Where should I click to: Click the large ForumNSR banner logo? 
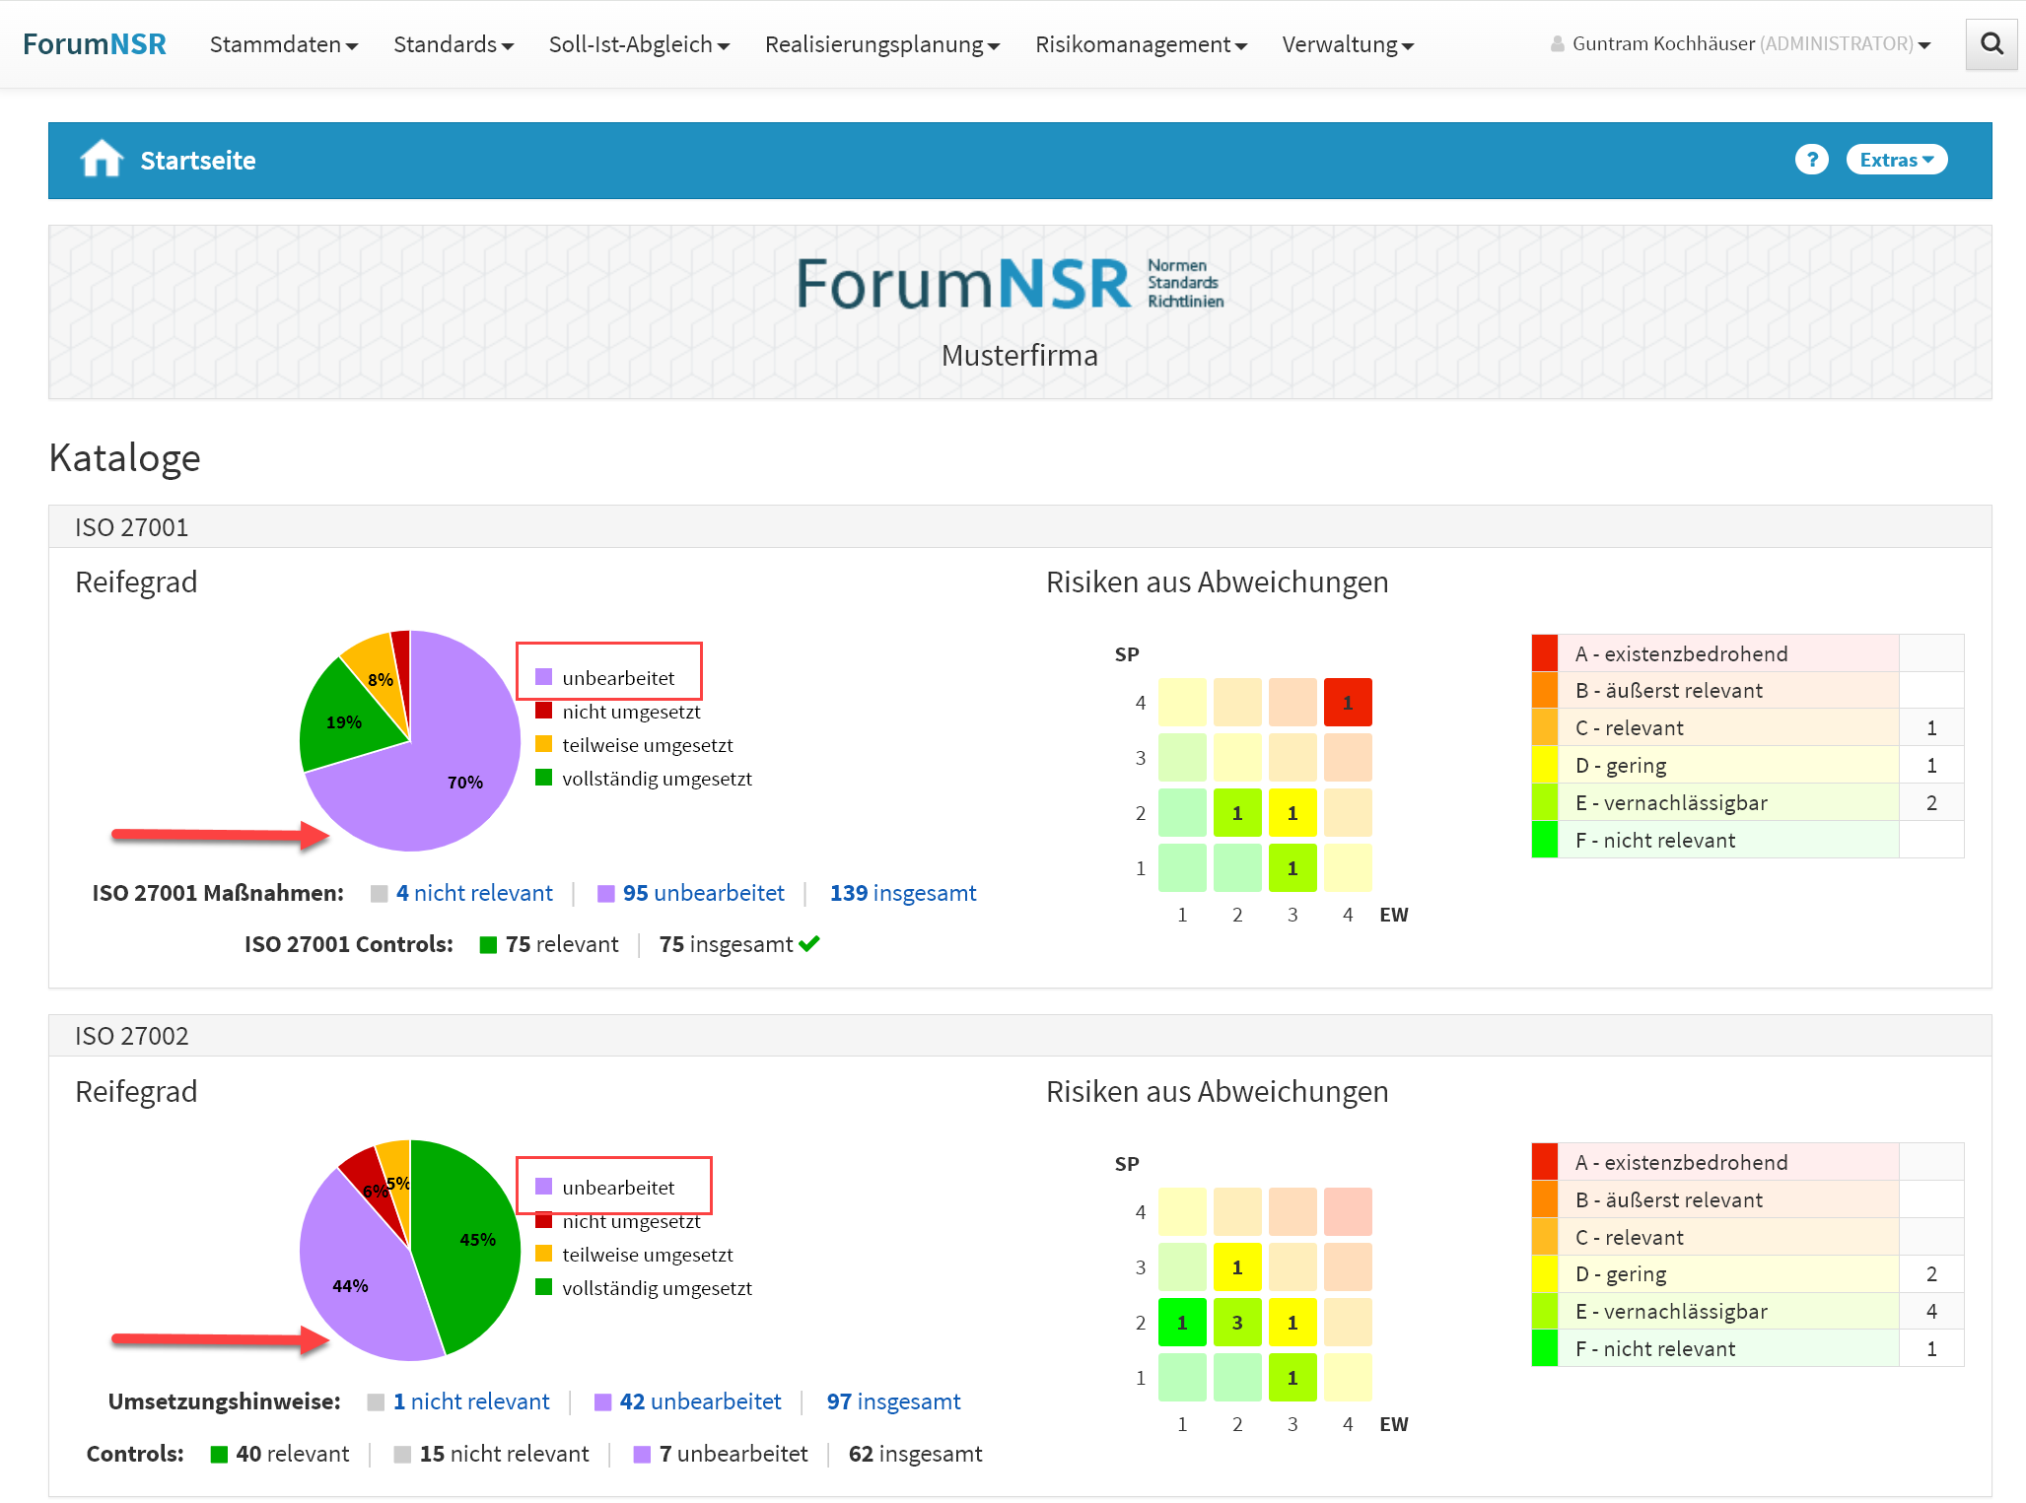pyautogui.click(x=1010, y=285)
